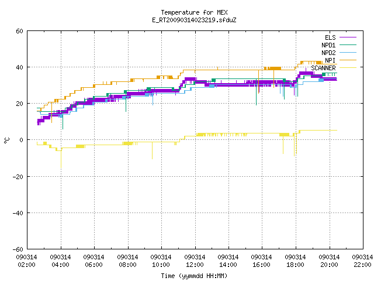The image size is (374, 281).
Task: Click the purple ELS legend line sample
Action: tap(348, 37)
